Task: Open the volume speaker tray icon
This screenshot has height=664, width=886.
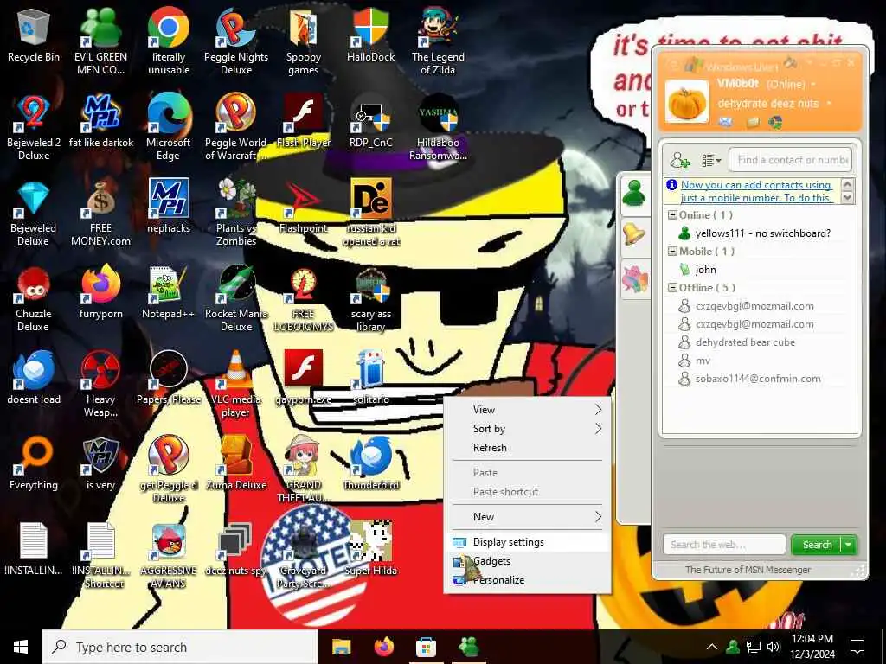Action: pos(773,647)
